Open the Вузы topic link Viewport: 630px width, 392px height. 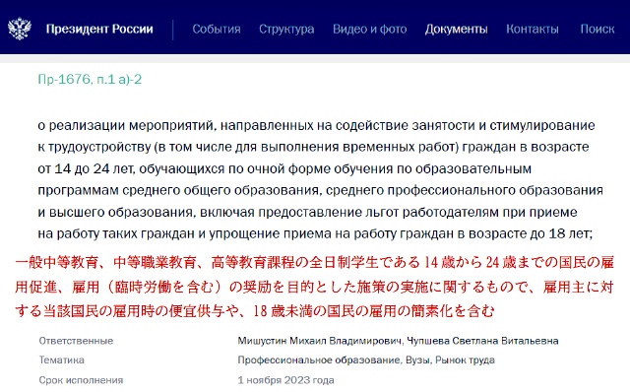pos(418,359)
